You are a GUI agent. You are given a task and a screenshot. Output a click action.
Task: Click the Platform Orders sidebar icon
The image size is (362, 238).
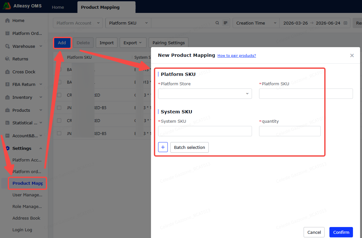click(x=7, y=33)
